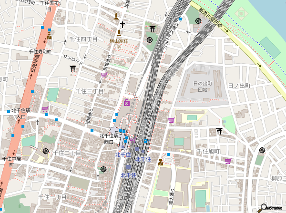Select shopping cart icon north of 千住三丁目
Viewport: 286px width, 213px height.
pos(104,75)
